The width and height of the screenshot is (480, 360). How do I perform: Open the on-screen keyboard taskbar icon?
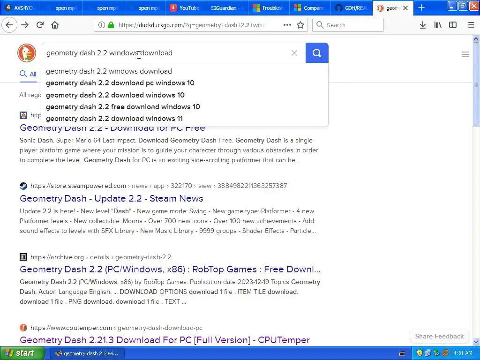pos(402,353)
